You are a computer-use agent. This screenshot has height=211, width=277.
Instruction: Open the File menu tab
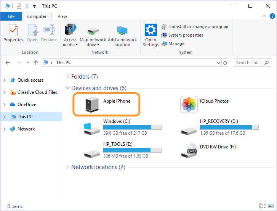click(x=11, y=16)
